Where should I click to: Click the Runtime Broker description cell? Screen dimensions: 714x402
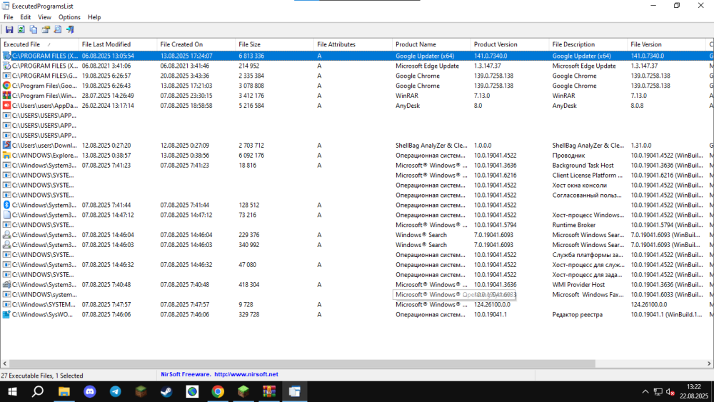[574, 225]
